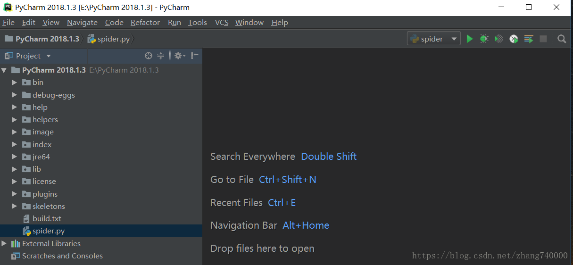Expand the debug-eggs folder arrow
Image resolution: width=573 pixels, height=265 pixels.
[x=15, y=95]
